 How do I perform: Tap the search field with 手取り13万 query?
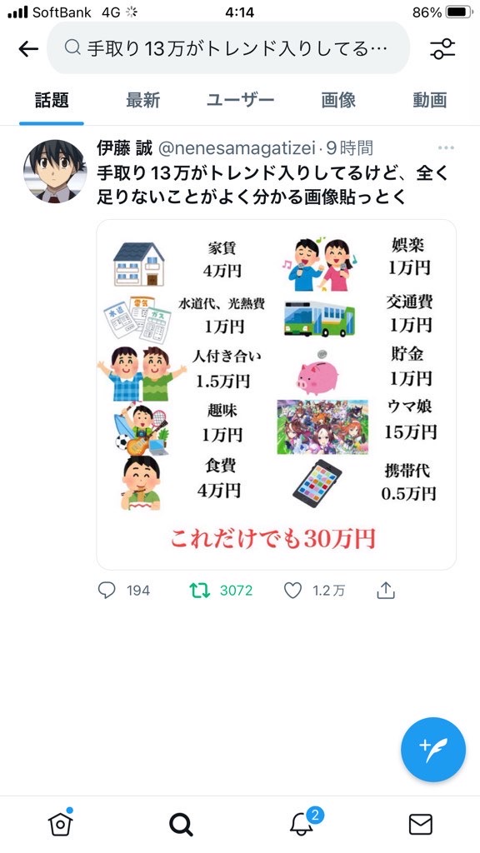pos(228,47)
